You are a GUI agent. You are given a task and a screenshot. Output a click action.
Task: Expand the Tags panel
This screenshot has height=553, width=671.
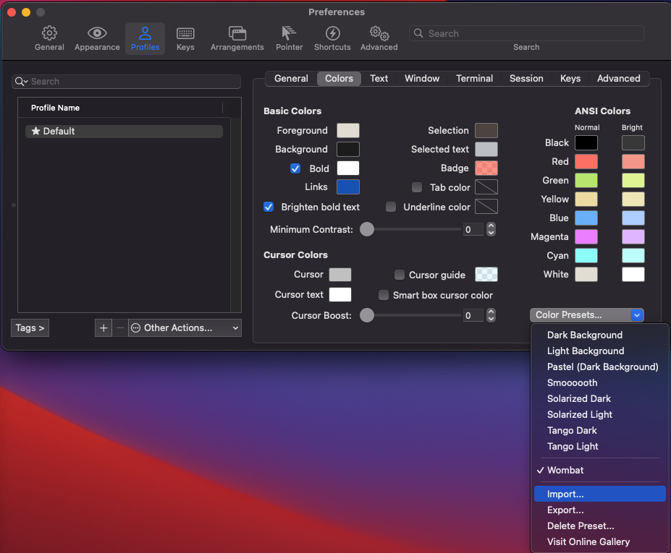[30, 327]
